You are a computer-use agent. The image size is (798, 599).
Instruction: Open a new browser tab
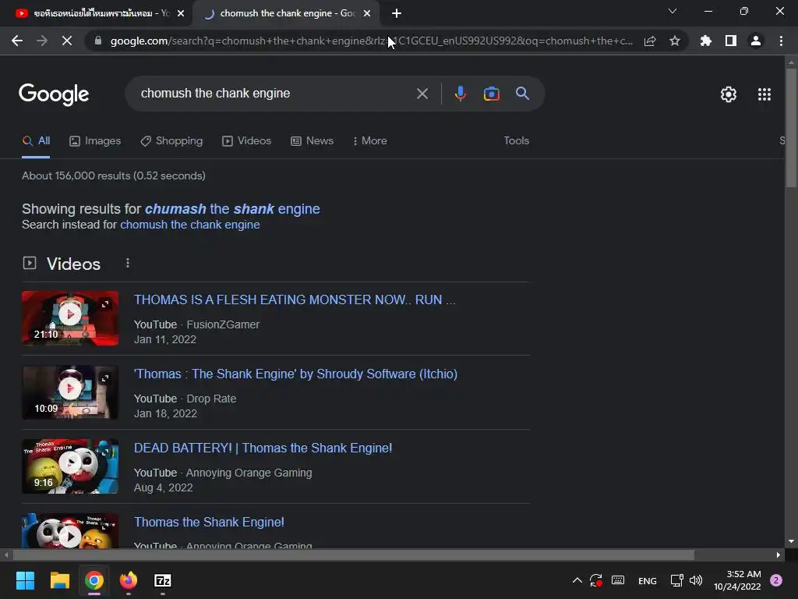(397, 14)
